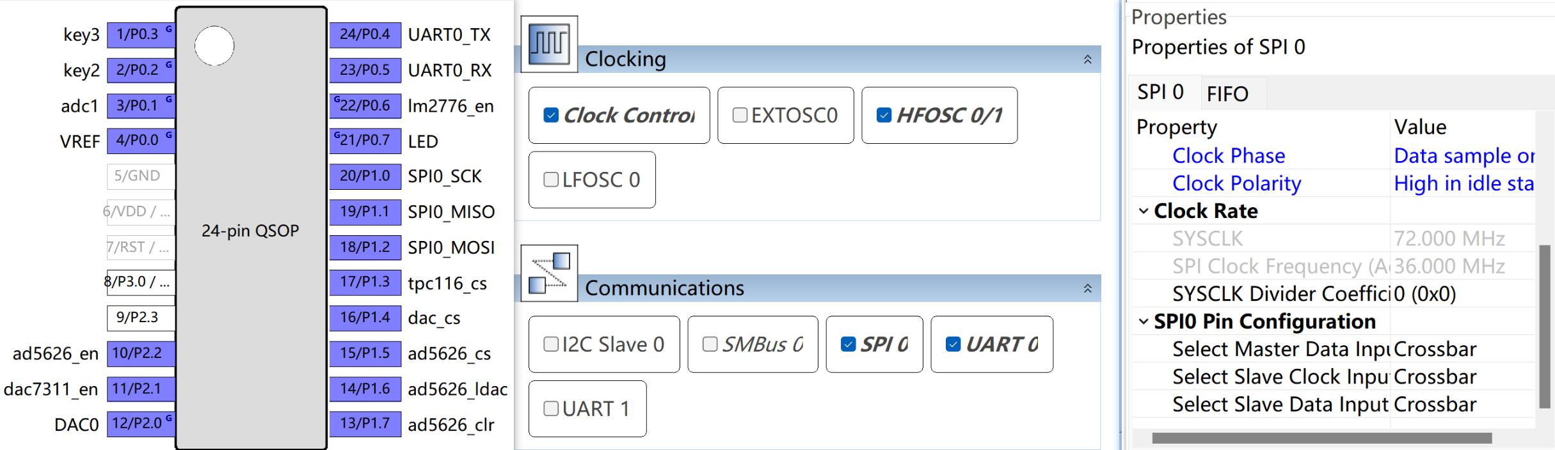Image resolution: width=1555 pixels, height=450 pixels.
Task: Collapse the Clock Rate property group
Action: point(1144,211)
